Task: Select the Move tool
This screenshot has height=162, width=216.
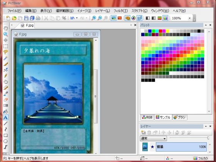Action: pos(5,40)
